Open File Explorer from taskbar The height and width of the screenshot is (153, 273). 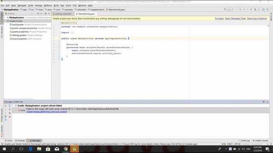tap(39, 149)
